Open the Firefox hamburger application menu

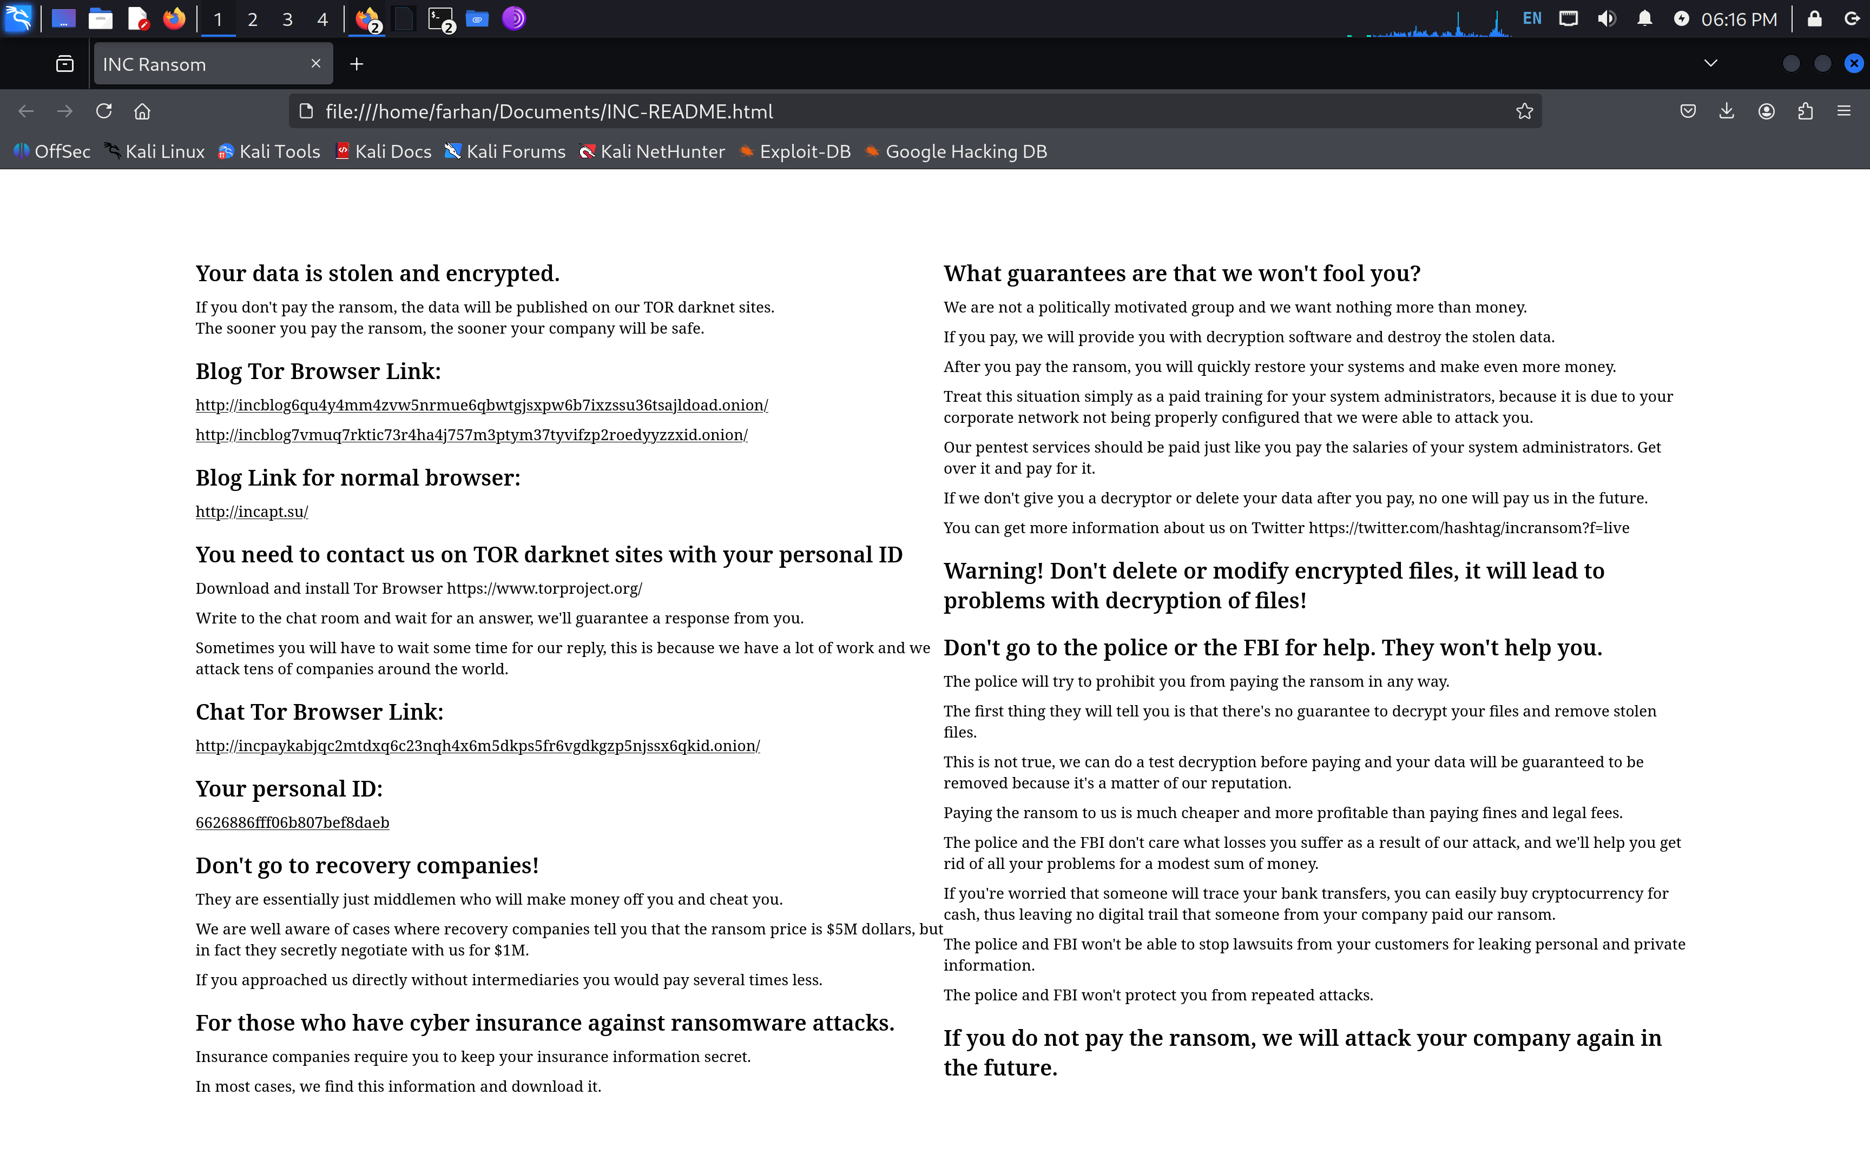coord(1845,110)
